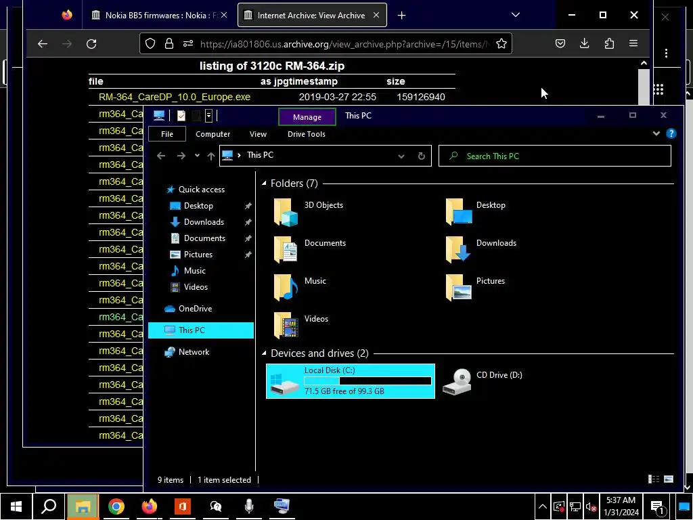Viewport: 693px width, 520px height.
Task: Open the View ribbon tab
Action: tap(258, 134)
